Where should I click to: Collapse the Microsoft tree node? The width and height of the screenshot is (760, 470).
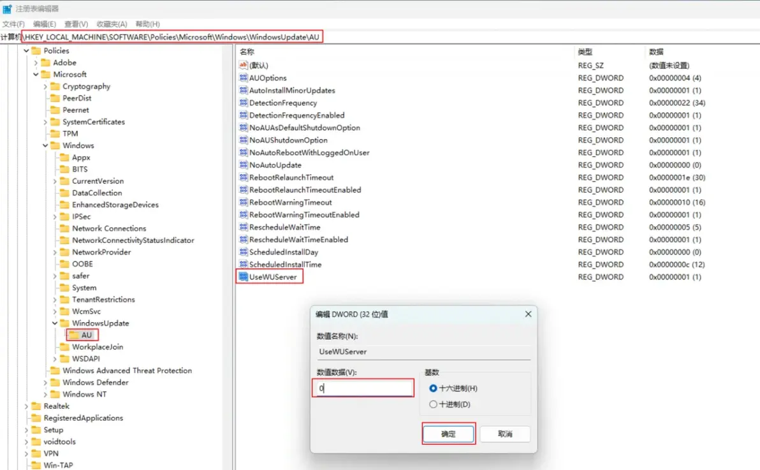click(x=36, y=74)
